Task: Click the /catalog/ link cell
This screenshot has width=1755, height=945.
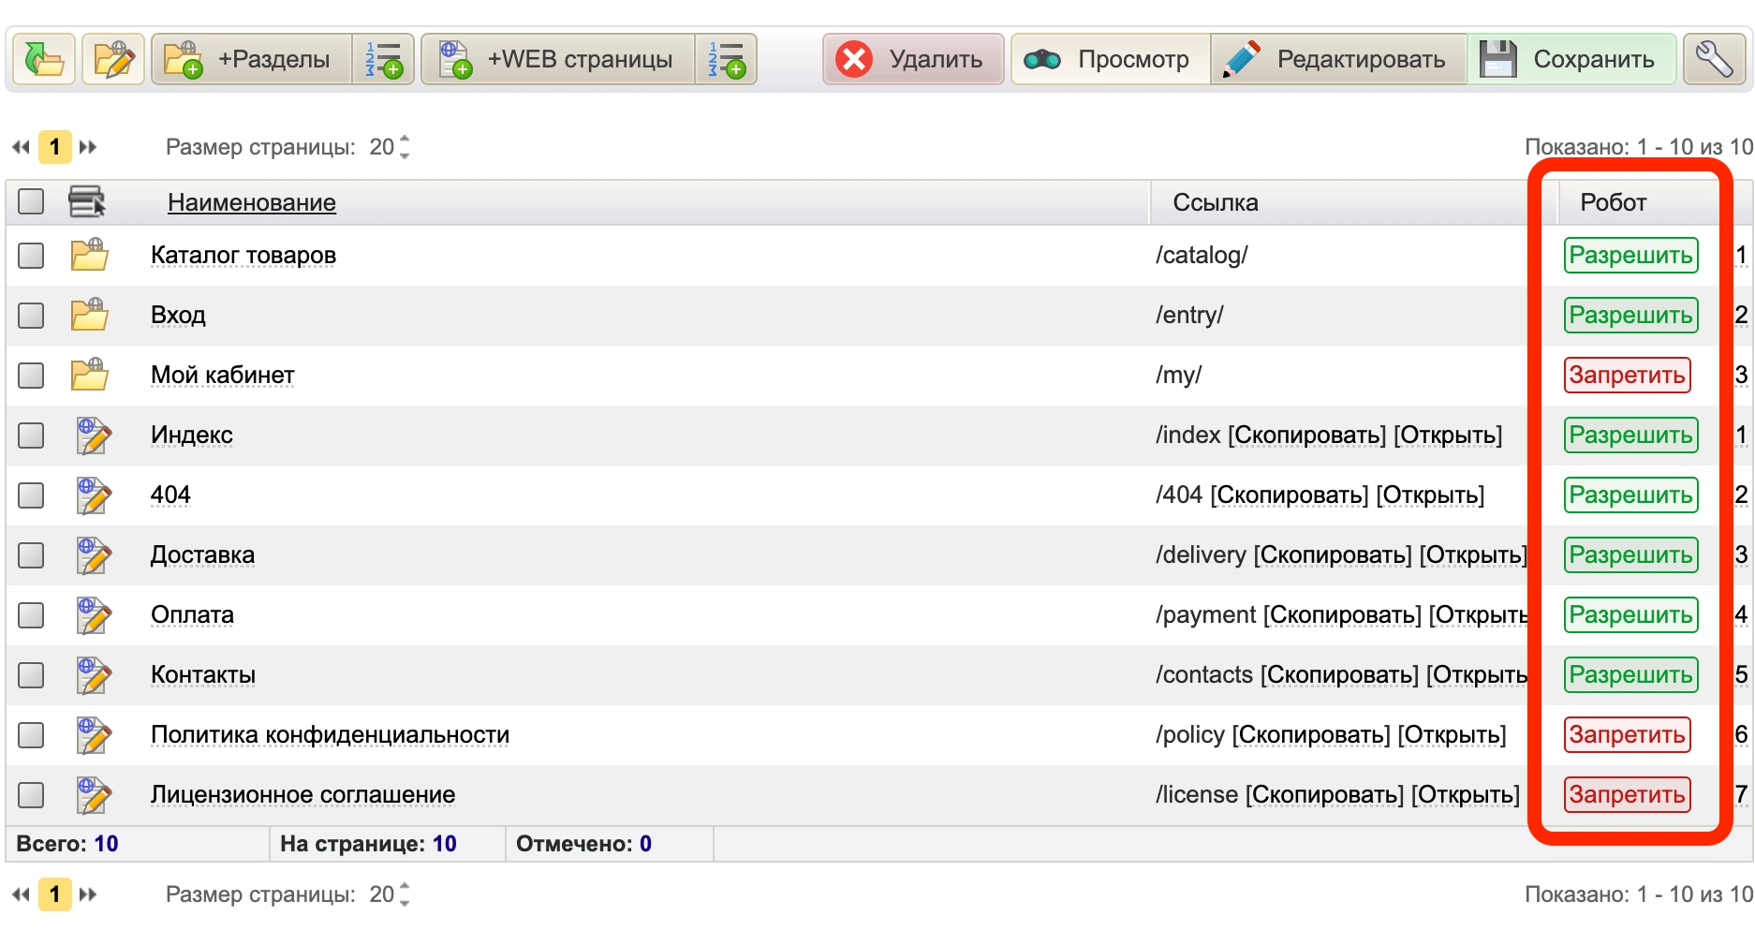Action: 1202,256
